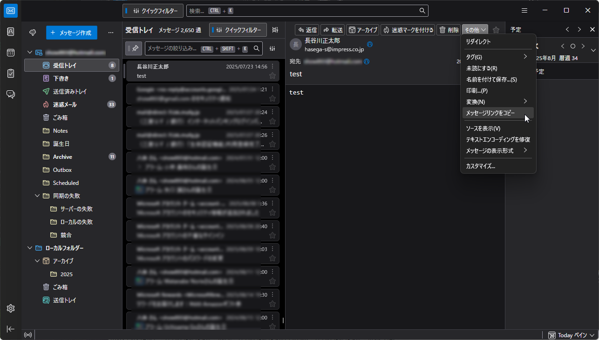Open message list display options icon
The image size is (599, 340).
tap(275, 30)
